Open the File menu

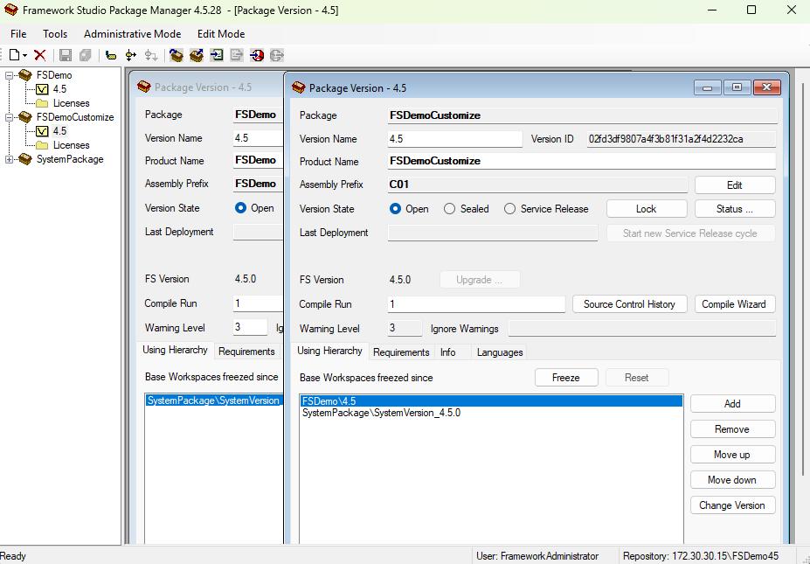coord(18,34)
